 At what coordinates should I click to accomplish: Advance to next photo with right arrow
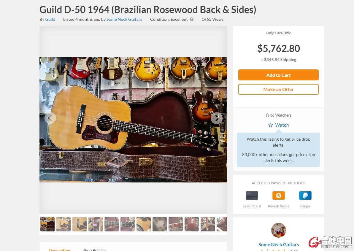pyautogui.click(x=217, y=118)
